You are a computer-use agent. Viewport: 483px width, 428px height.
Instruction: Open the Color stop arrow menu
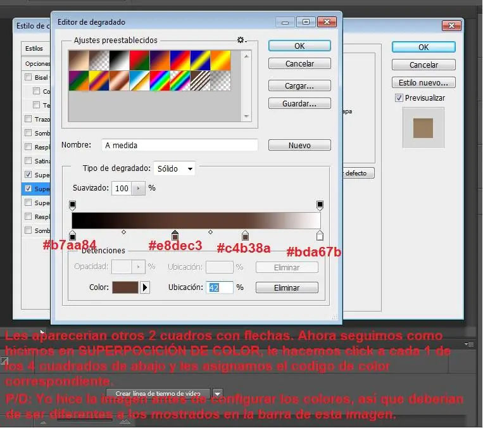[145, 287]
